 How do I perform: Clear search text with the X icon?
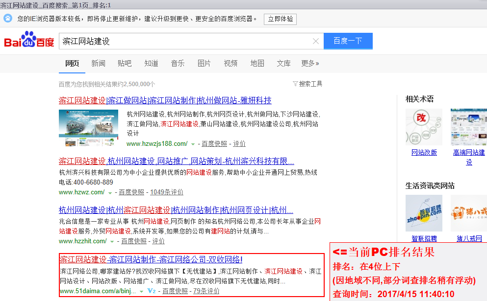point(316,42)
